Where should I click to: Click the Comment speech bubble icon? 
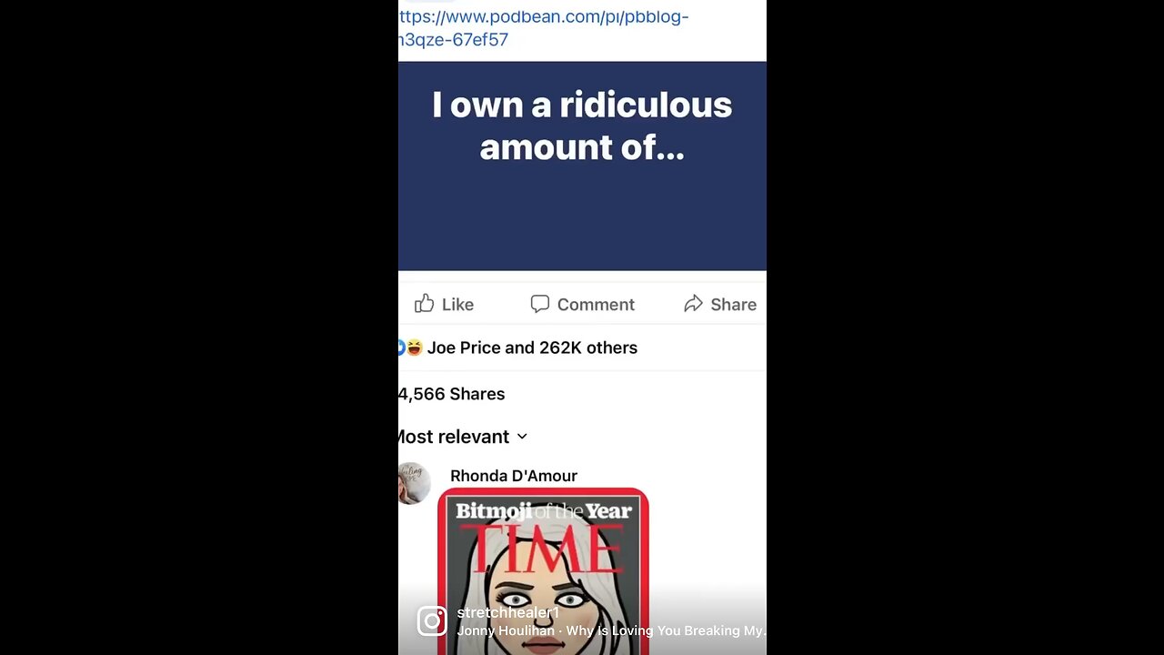[540, 304]
